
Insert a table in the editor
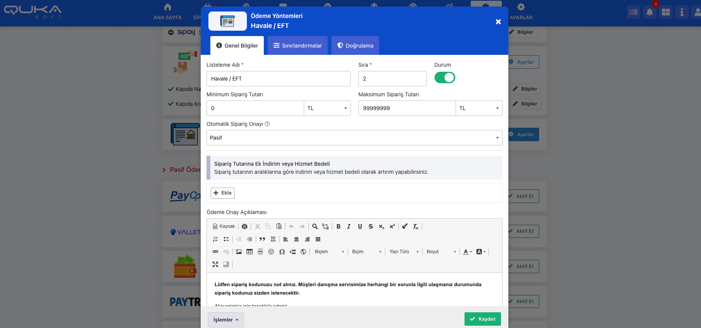[250, 252]
